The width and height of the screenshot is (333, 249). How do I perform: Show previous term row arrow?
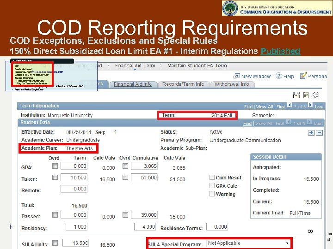(289, 105)
